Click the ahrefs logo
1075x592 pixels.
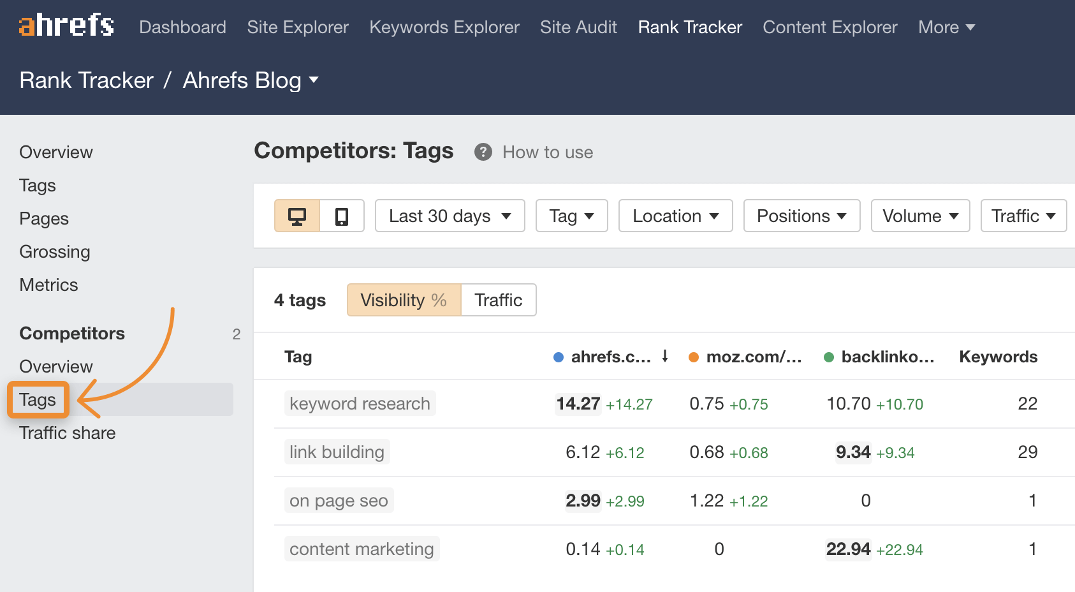66,26
